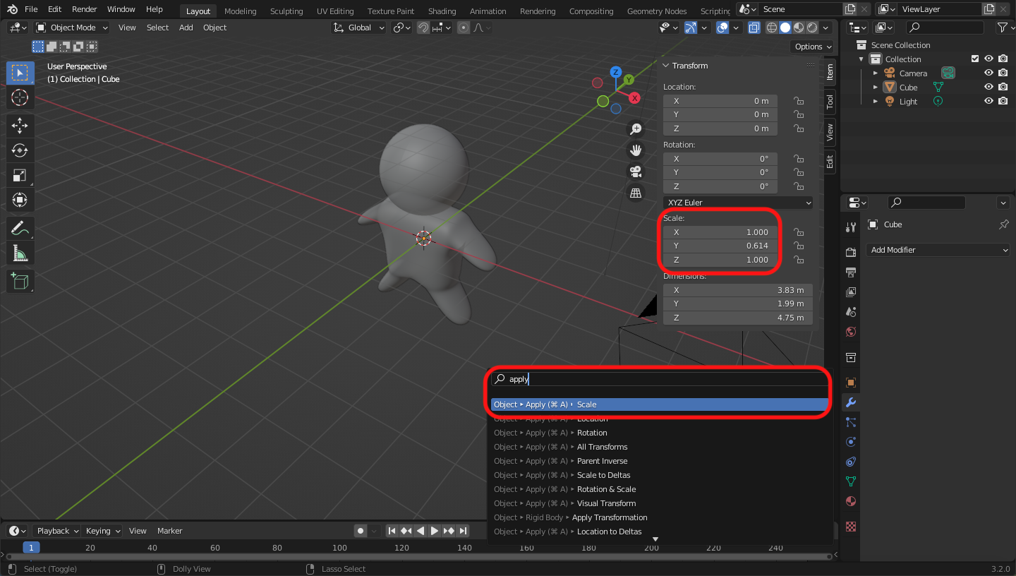Open the Tool properties tab icon
Screen dimensions: 1016x576
click(x=851, y=227)
